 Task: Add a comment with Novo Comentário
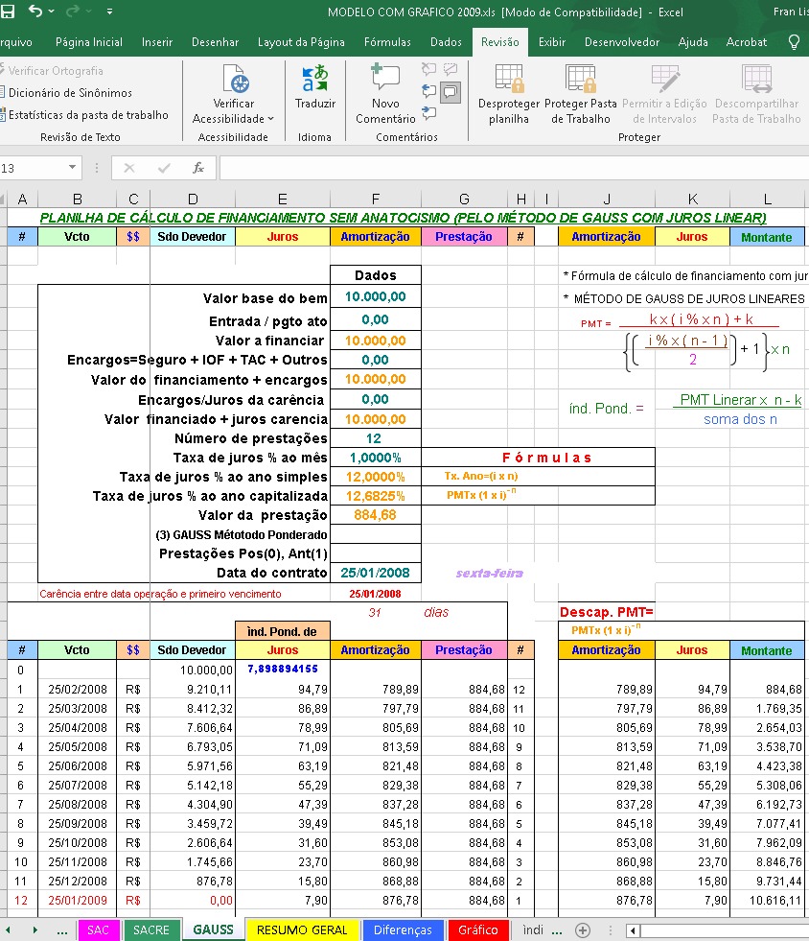(x=385, y=84)
